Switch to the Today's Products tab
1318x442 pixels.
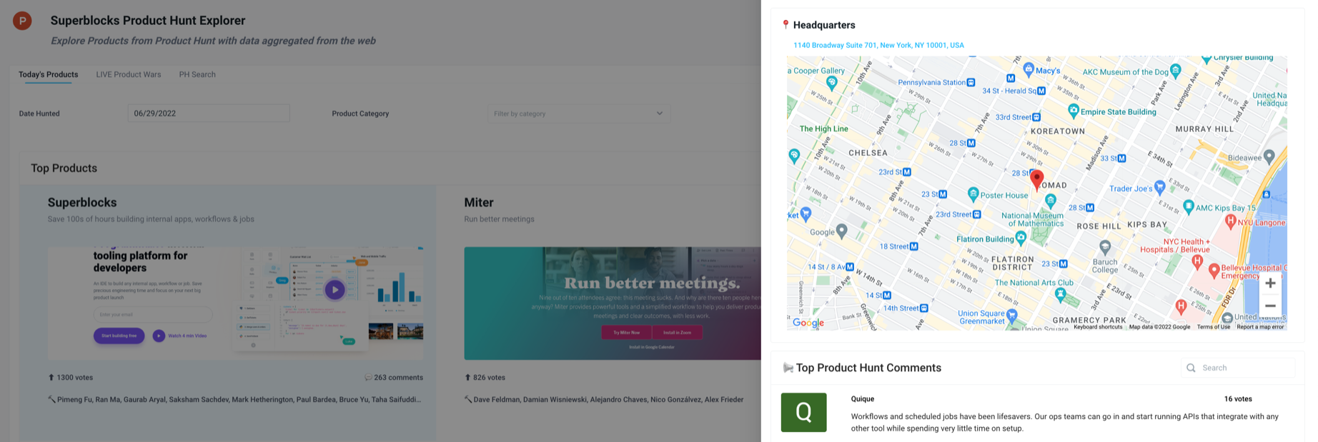click(x=48, y=74)
